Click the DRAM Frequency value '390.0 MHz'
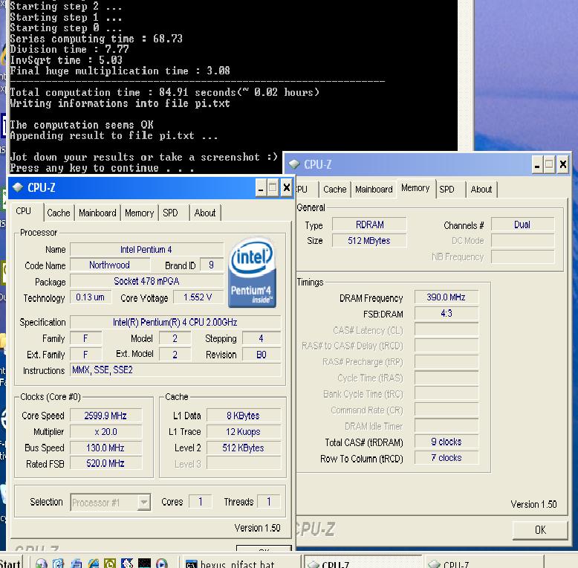The image size is (578, 568). (447, 297)
